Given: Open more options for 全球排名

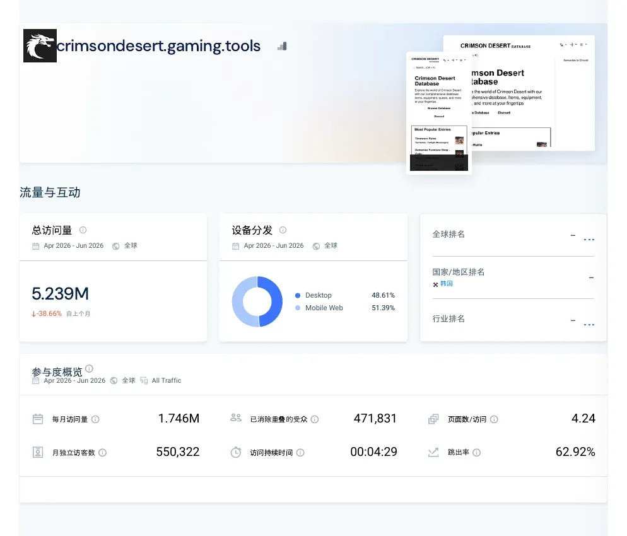Looking at the screenshot, I should coord(589,240).
